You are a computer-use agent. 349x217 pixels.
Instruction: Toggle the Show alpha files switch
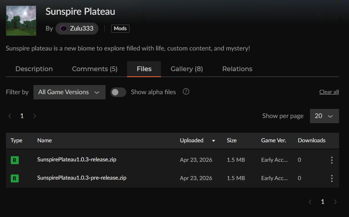(x=118, y=92)
